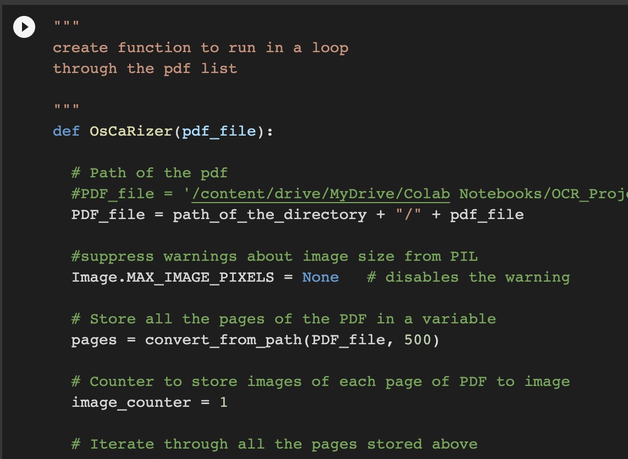This screenshot has height=459, width=628.
Task: Click the 'create function to run' docstring line
Action: [200, 48]
